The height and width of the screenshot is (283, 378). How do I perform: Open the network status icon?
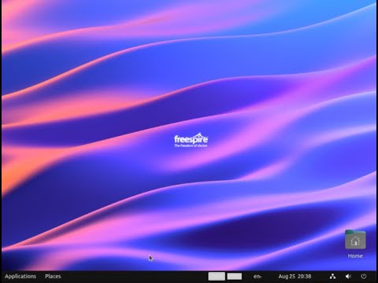coord(333,276)
